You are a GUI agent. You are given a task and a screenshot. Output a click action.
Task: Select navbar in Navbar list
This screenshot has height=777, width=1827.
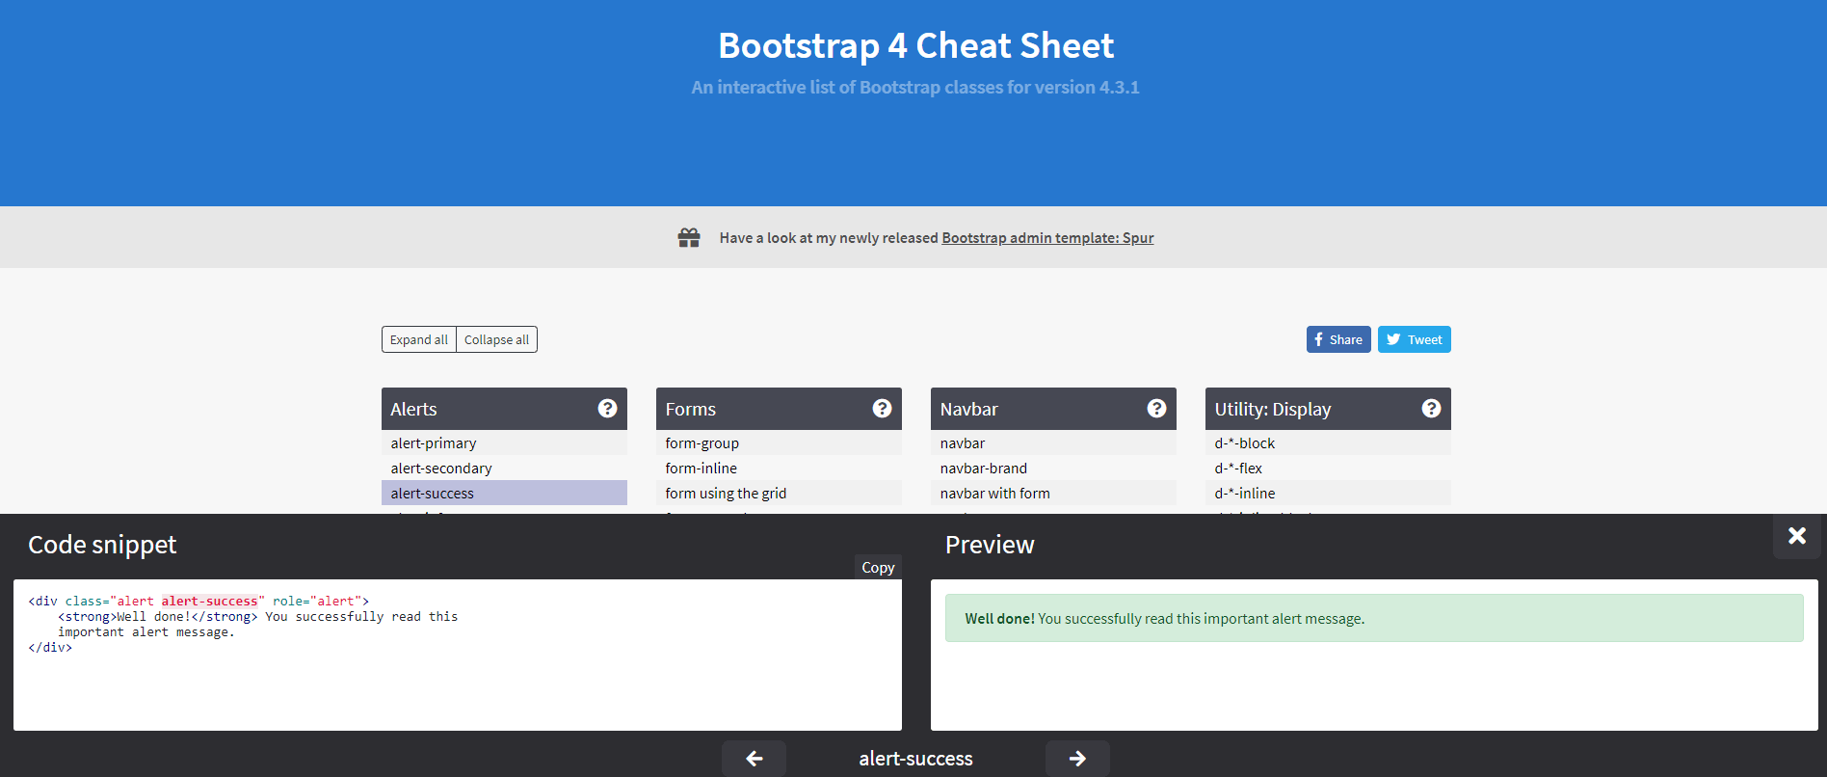click(x=1053, y=442)
